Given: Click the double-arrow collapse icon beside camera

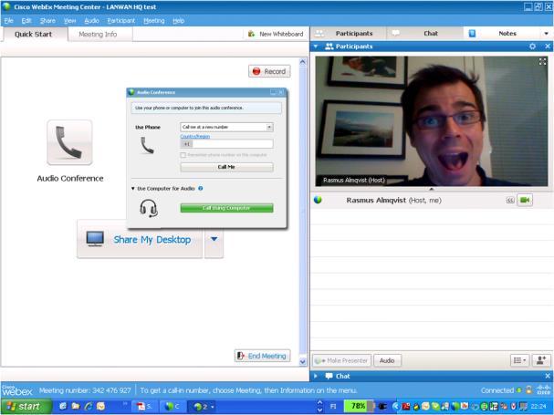Looking at the screenshot, I should tap(510, 201).
